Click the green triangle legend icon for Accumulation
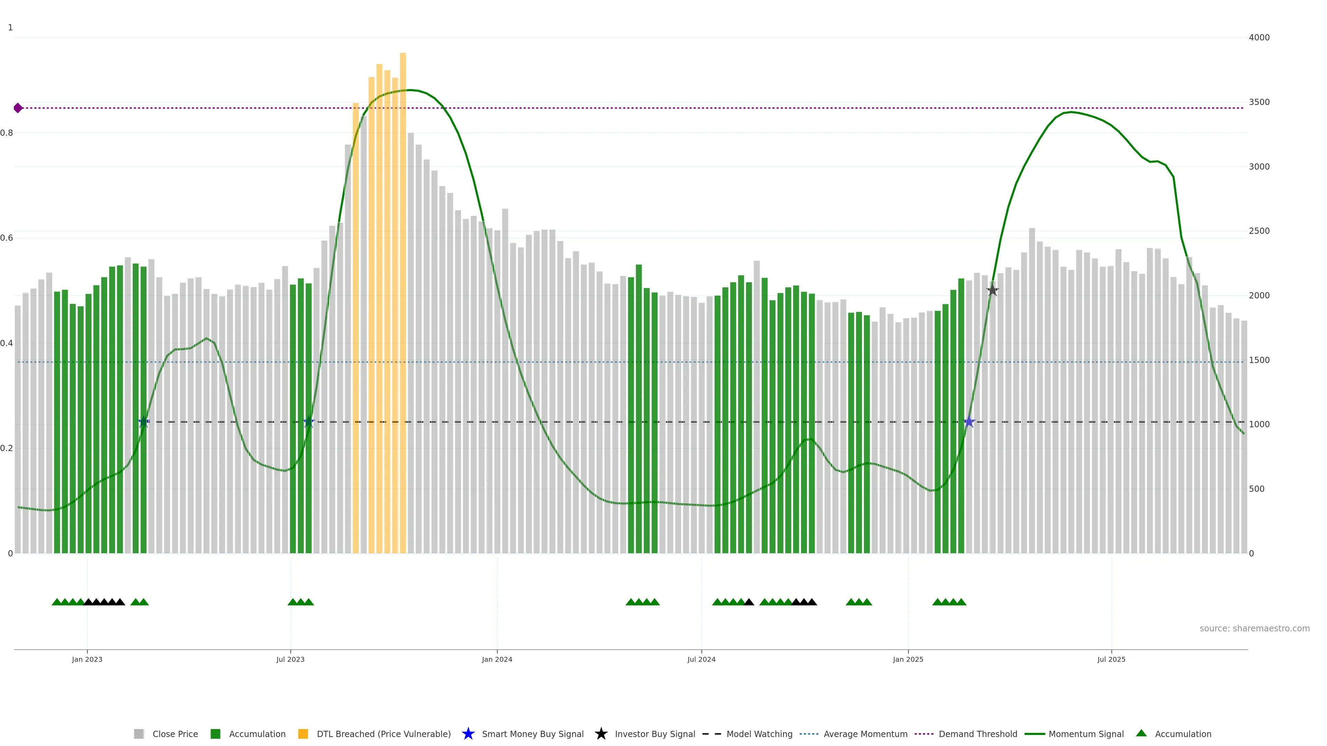This screenshot has height=746, width=1327. [1141, 733]
